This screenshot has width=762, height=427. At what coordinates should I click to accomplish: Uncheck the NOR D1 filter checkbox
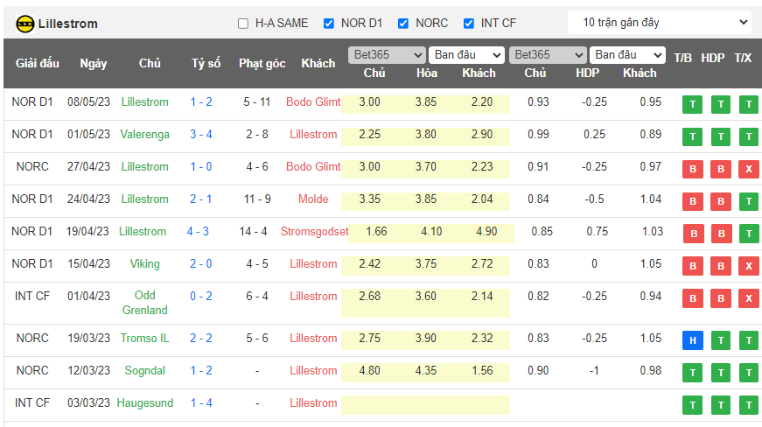(329, 24)
